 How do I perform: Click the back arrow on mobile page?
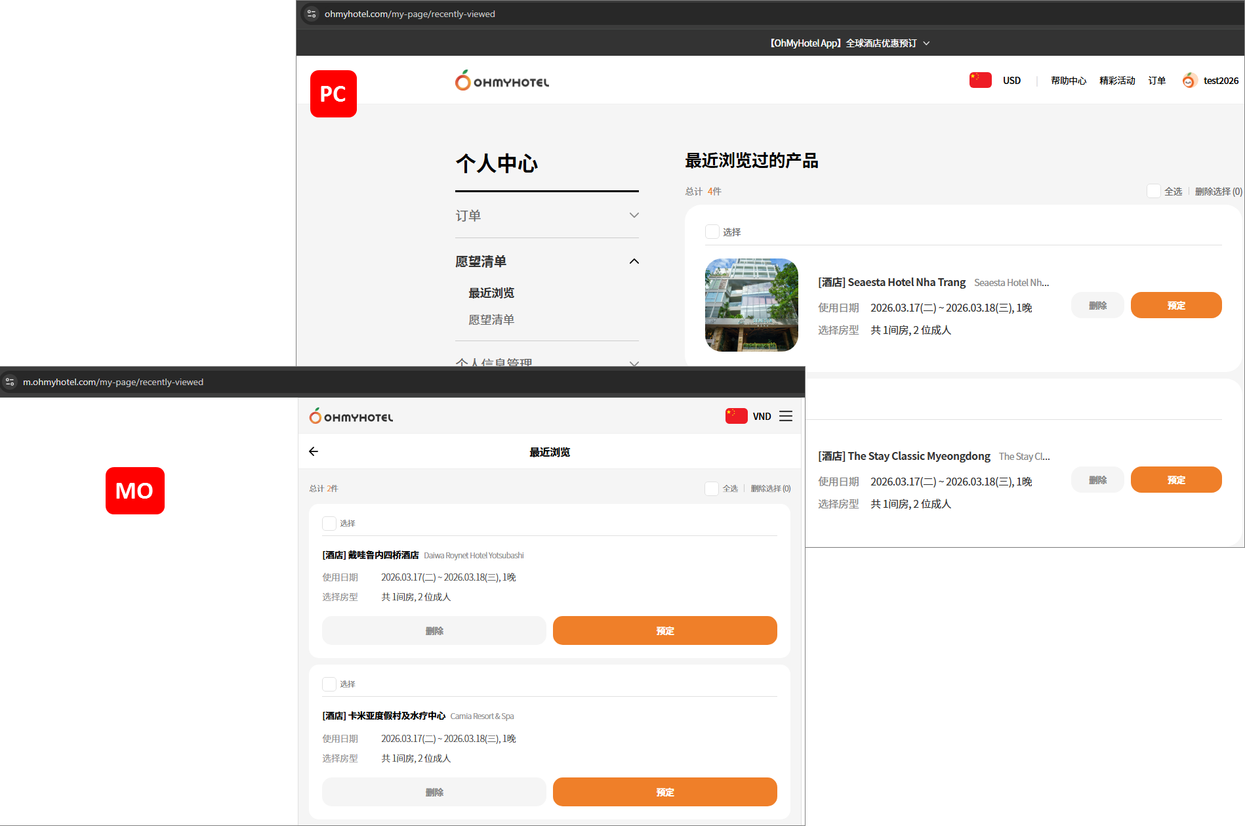click(x=314, y=451)
